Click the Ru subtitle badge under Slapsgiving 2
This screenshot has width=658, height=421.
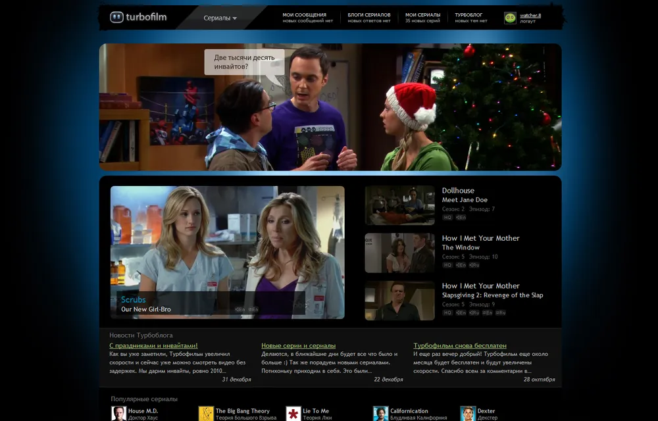[501, 313]
